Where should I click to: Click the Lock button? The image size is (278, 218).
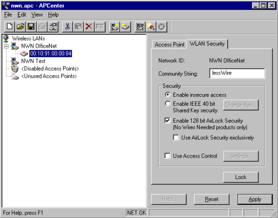point(241,177)
